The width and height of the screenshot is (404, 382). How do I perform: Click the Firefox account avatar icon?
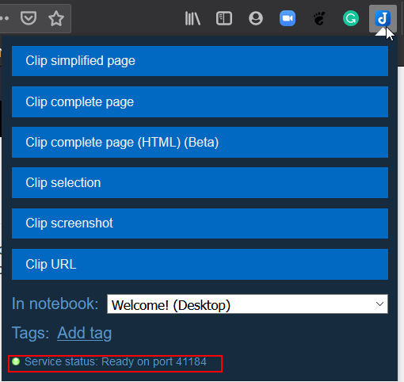point(256,18)
